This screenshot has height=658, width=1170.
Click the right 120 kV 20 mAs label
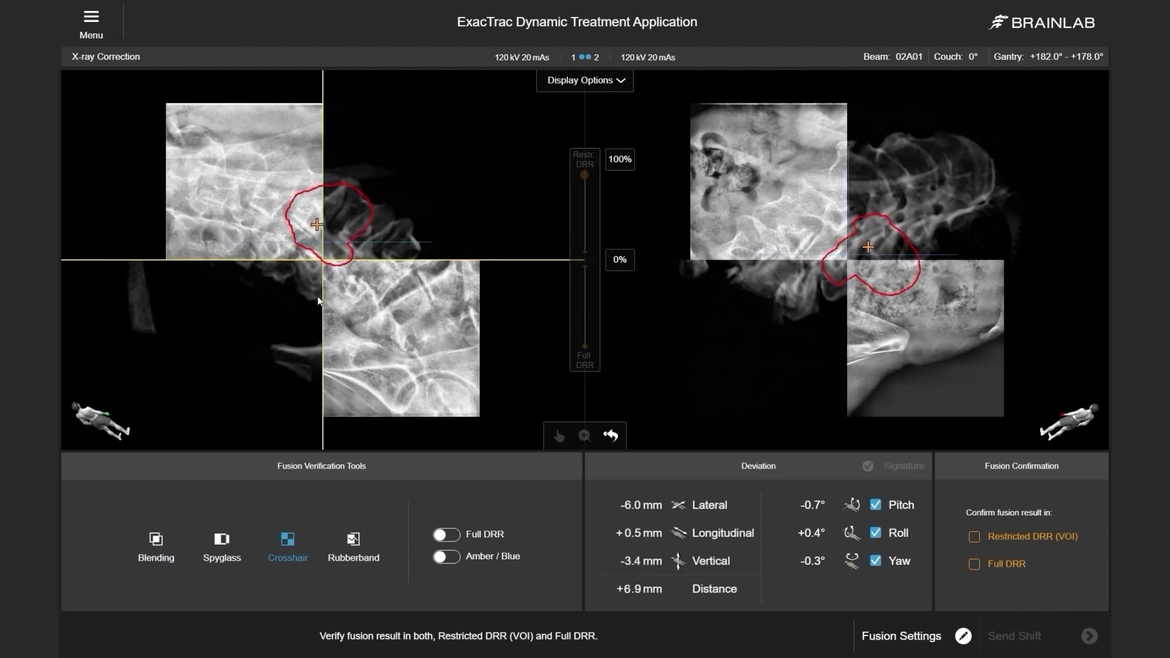click(648, 57)
